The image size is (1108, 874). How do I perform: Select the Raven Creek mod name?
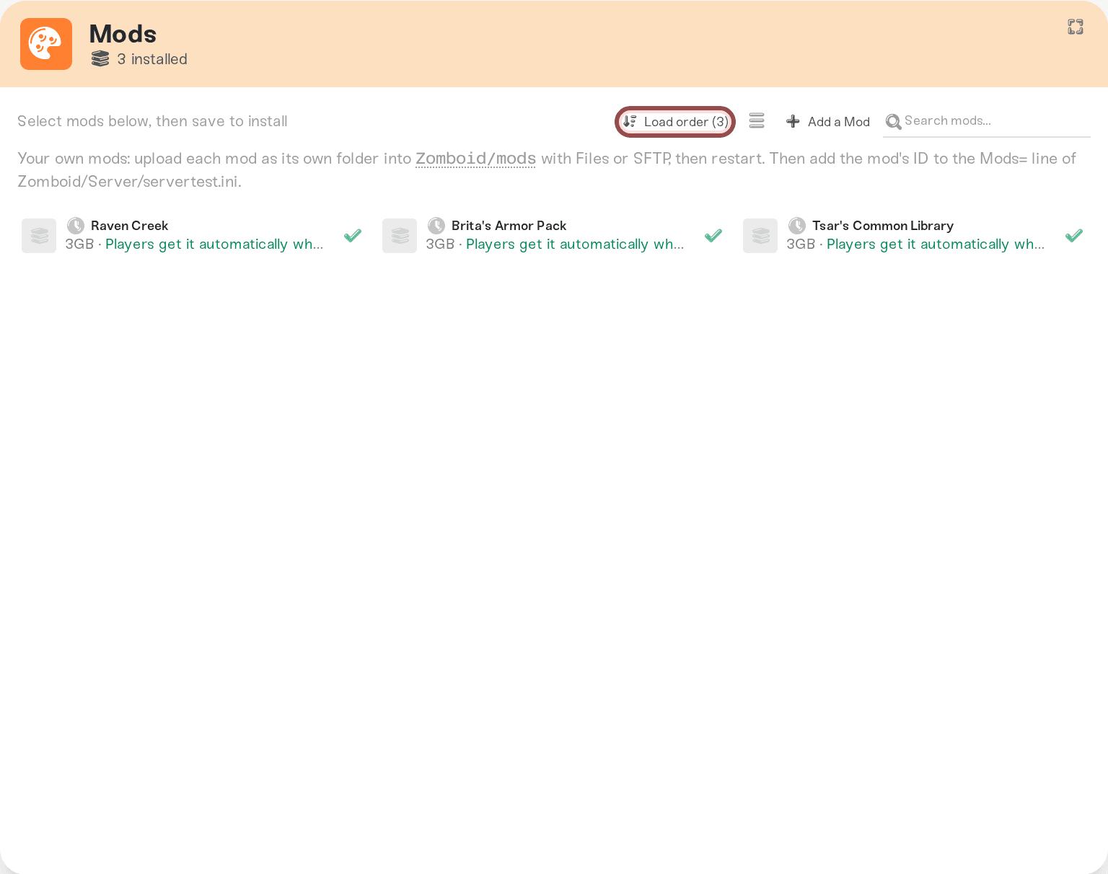[129, 226]
